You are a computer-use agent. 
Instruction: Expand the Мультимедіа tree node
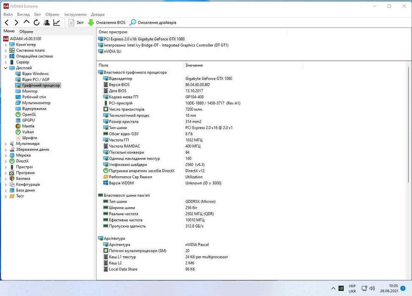click(x=6, y=144)
